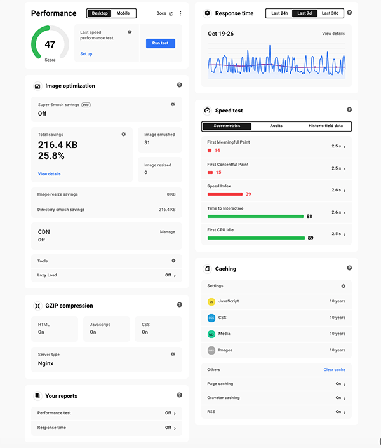Click the gear icon in Last speed performance test

(x=130, y=32)
